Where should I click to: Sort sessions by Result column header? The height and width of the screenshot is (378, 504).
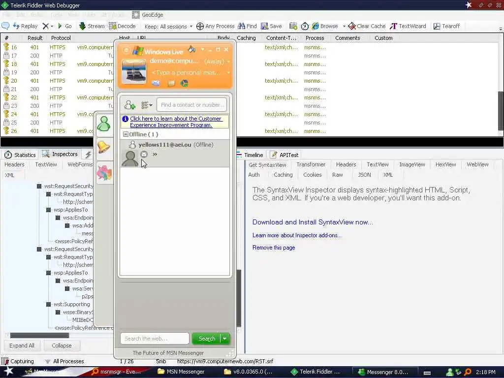click(x=35, y=38)
